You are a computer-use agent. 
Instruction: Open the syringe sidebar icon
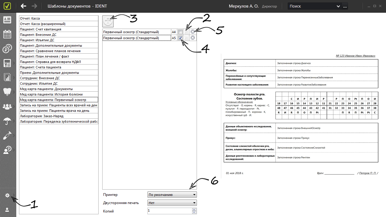7,136
